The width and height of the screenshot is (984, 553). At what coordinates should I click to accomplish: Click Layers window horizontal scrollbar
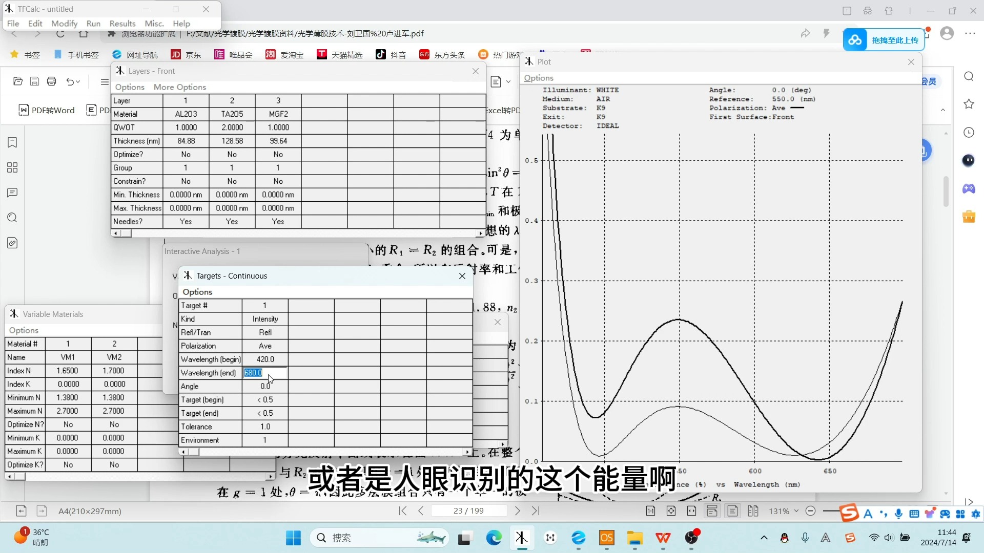tap(297, 233)
